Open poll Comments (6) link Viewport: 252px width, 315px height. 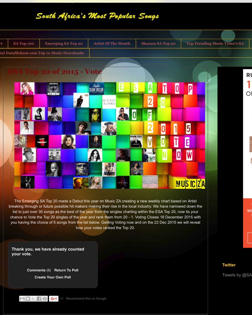39,270
